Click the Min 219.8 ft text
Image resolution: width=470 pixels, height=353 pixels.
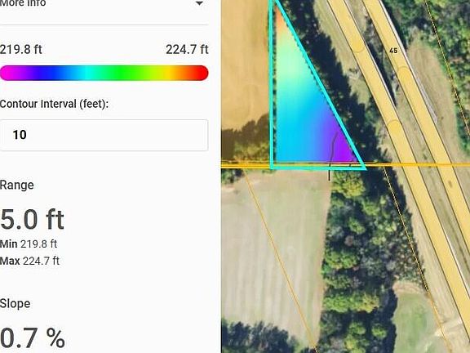click(29, 244)
